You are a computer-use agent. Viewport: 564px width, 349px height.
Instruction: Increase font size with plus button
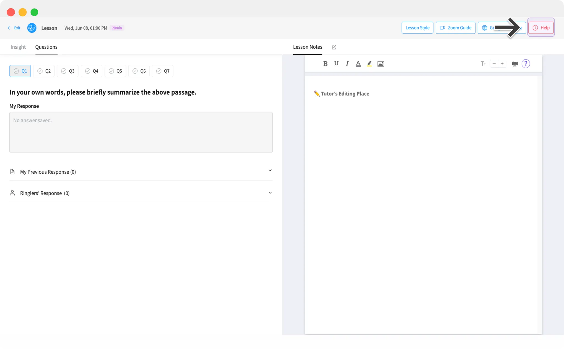[x=502, y=64]
